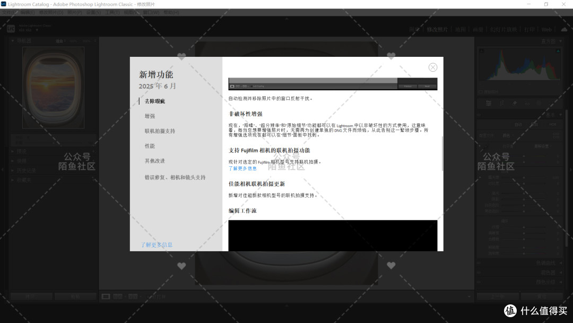Click 了解更多信息 link at sidebar bottom
The image size is (573, 323).
157,245
